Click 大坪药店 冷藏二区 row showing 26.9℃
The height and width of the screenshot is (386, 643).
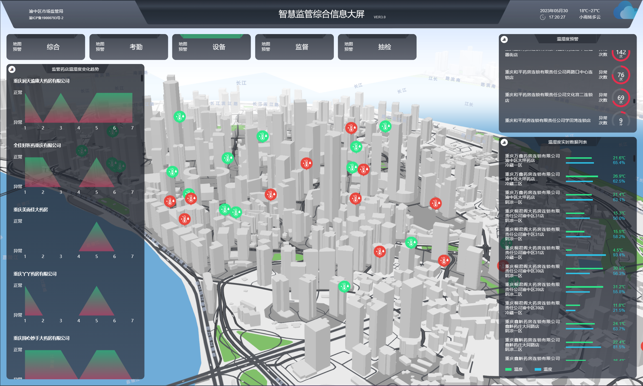click(x=565, y=179)
